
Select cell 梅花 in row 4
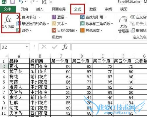pyautogui.click(x=19, y=77)
